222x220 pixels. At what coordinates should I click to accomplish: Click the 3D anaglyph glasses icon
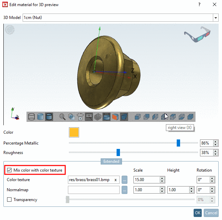(197, 34)
